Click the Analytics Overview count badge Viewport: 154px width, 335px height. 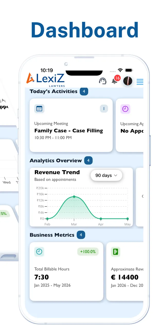tap(88, 161)
